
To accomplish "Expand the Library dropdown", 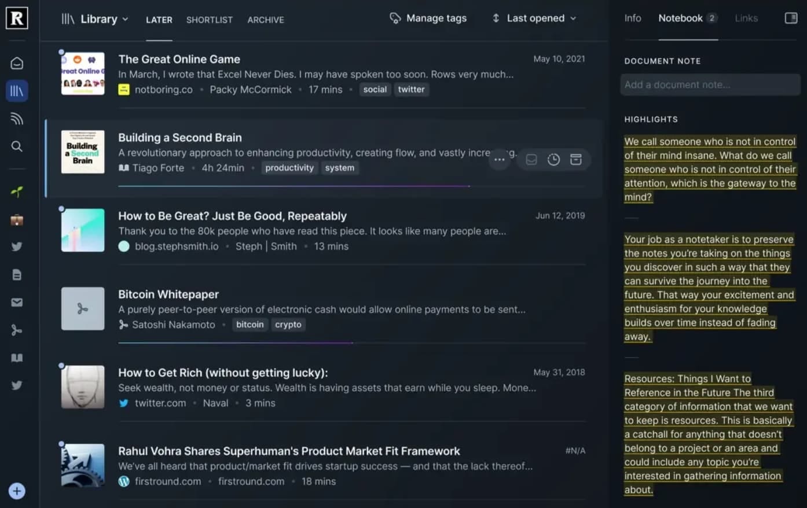I will pos(96,19).
